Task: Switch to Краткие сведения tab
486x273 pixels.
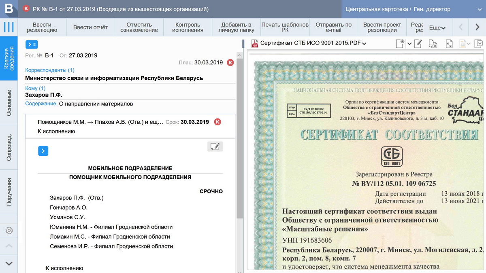Action: click(x=9, y=59)
